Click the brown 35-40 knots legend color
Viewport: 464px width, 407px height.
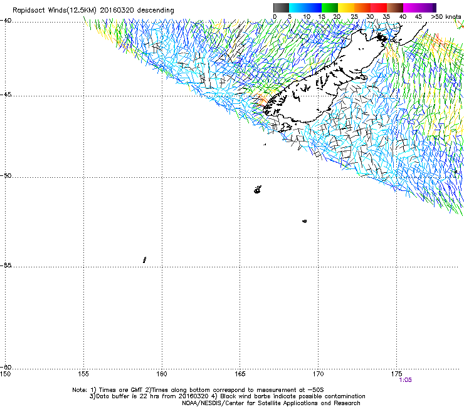[x=395, y=8]
